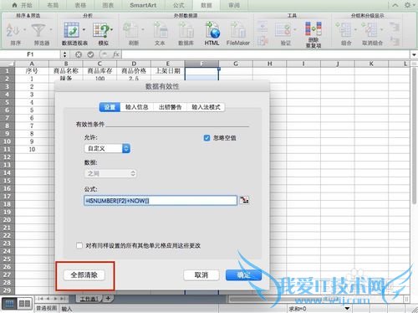Viewport: 418px width, 313px height.
Task: Click the cancel entry icon in formula bar
Action: [x=79, y=54]
